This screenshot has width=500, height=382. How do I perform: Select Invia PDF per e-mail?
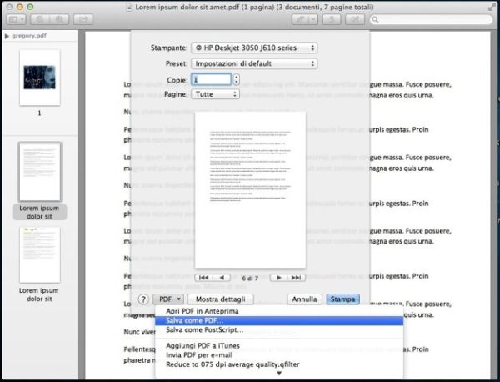201,354
